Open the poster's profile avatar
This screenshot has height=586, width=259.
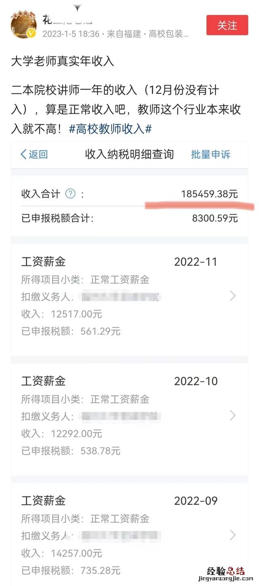23,25
